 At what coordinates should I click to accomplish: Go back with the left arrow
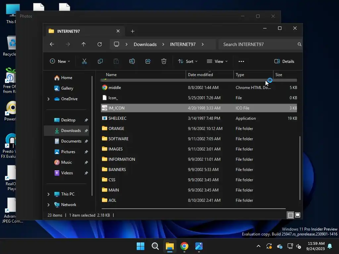(52, 44)
